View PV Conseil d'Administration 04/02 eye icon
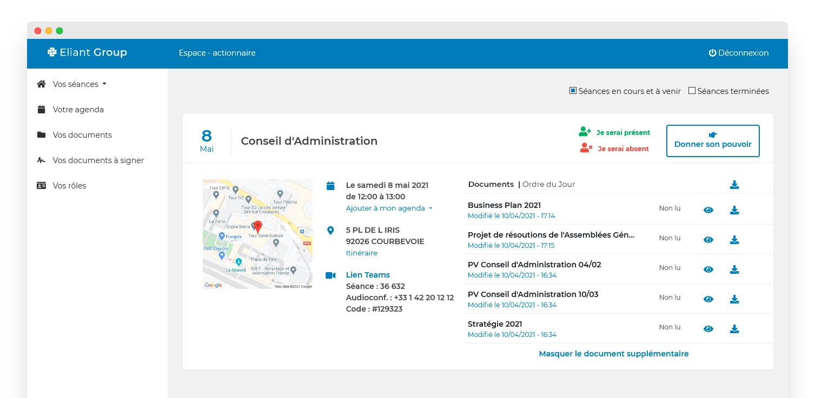Screen dimensions: 815x398 click(708, 269)
